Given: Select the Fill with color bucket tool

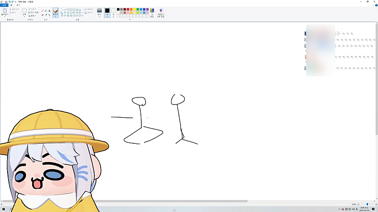Looking at the screenshot, I should pyautogui.click(x=46, y=11).
